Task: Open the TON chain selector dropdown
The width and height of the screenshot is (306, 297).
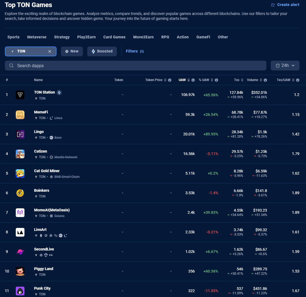Action: 31,51
